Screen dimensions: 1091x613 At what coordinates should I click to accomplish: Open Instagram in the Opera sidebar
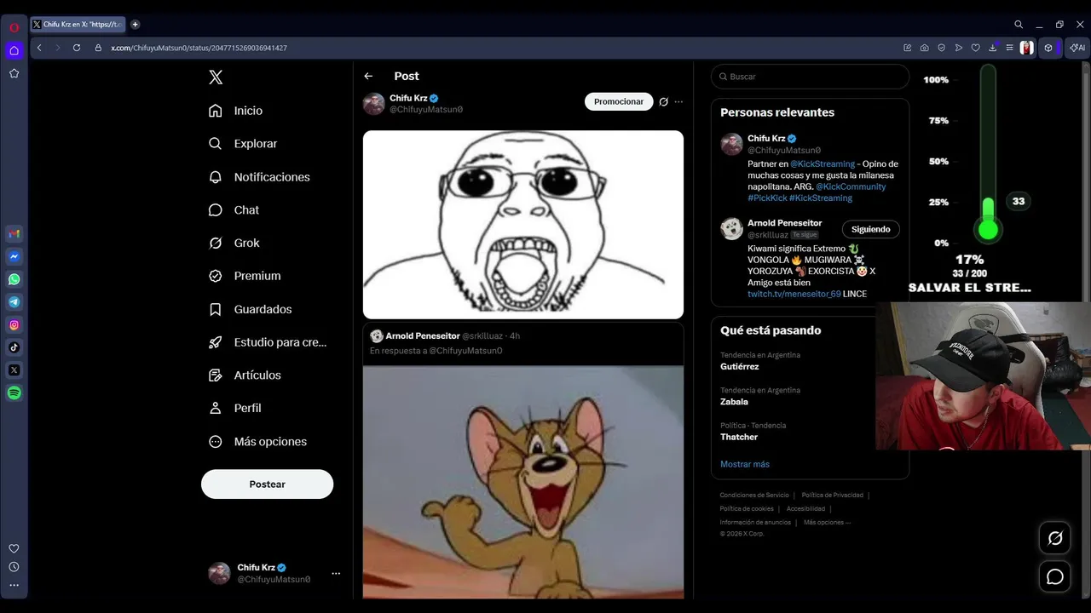pyautogui.click(x=14, y=324)
